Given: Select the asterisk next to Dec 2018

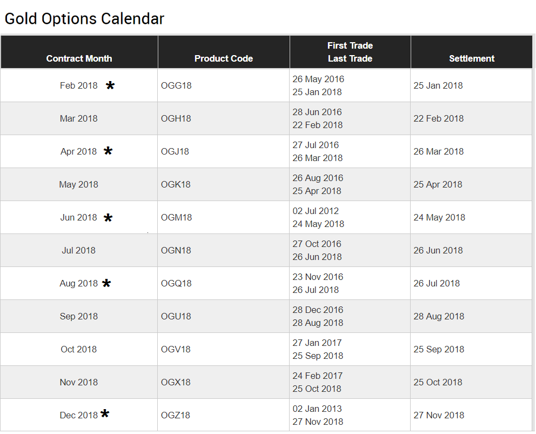Looking at the screenshot, I should click(x=105, y=414).
